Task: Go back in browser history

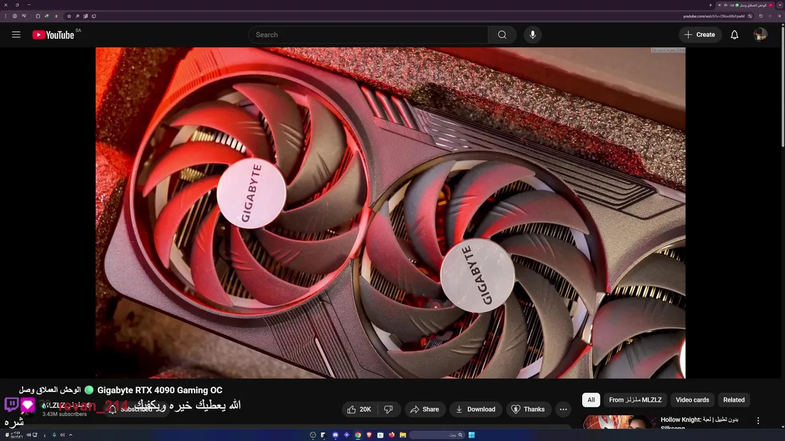Action: pos(779,16)
